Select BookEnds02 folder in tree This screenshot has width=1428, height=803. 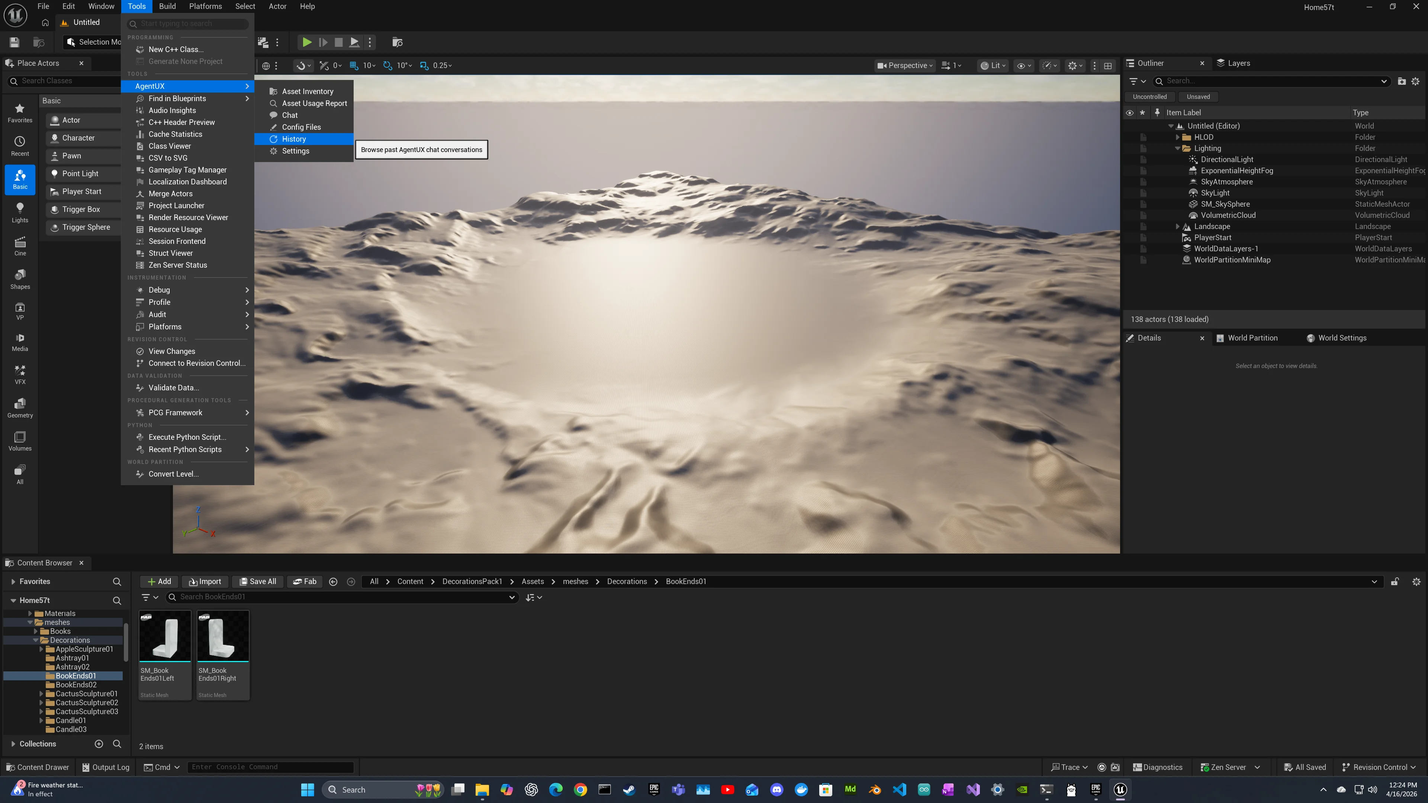(x=76, y=684)
